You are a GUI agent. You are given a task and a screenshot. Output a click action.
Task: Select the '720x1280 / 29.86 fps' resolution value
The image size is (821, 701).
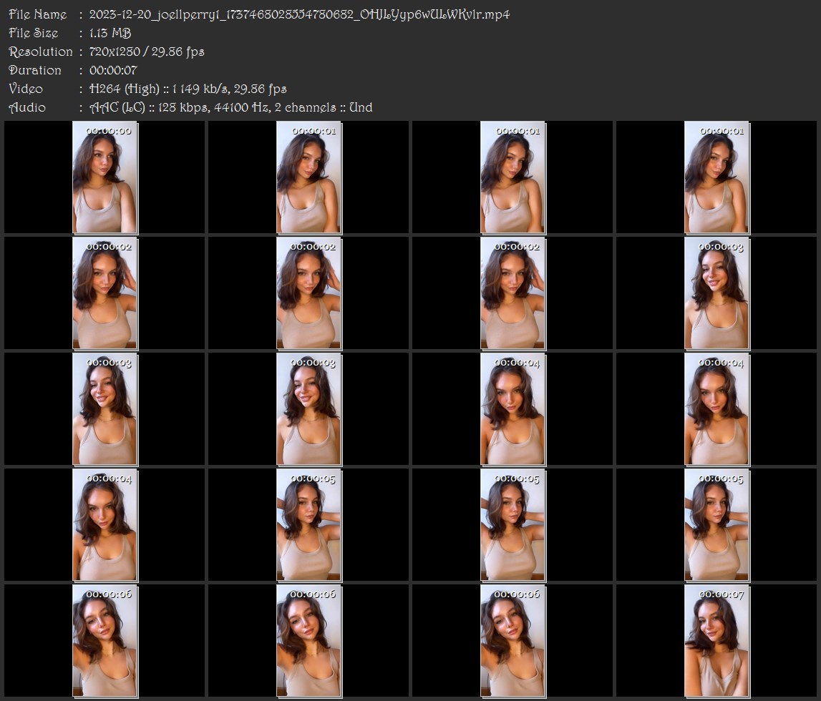pyautogui.click(x=147, y=52)
